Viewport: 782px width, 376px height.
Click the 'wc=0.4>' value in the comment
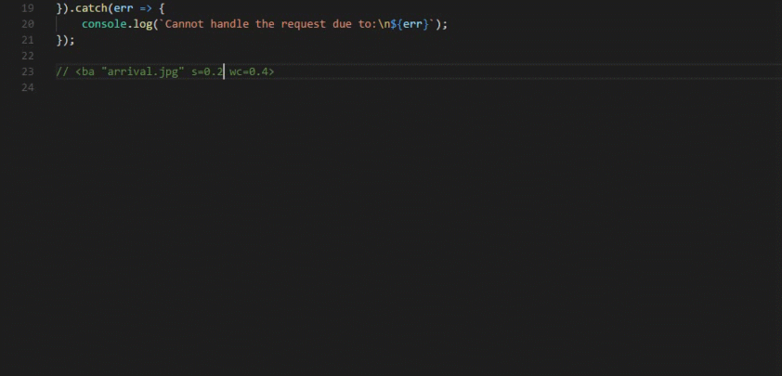(252, 71)
